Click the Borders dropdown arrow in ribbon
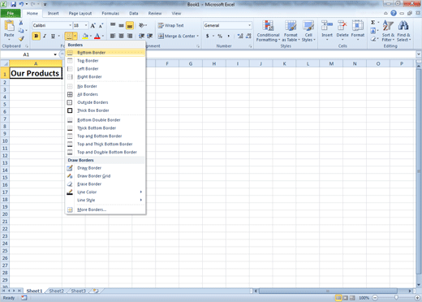This screenshot has height=302, width=422. click(x=75, y=36)
